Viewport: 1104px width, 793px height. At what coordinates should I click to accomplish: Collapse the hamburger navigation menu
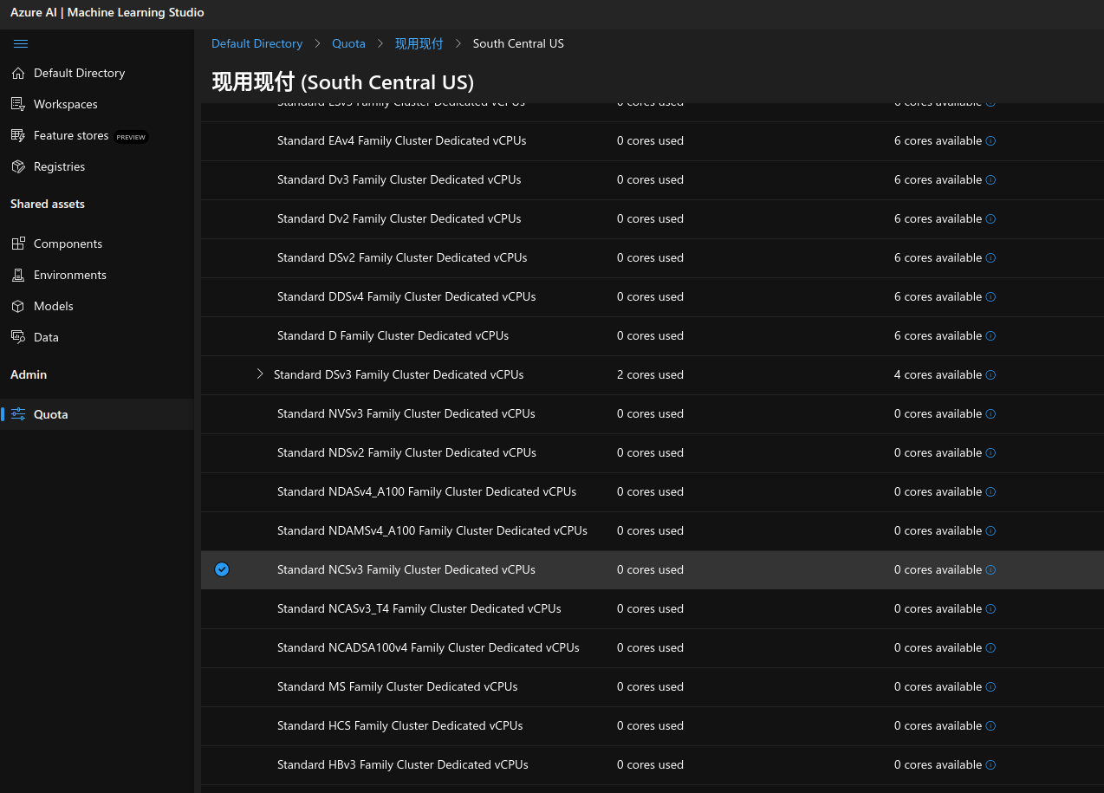(21, 44)
